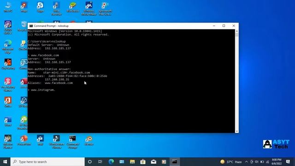
Task: Select the Wondershare Filmora desktop icon
Action: click(x=56, y=142)
